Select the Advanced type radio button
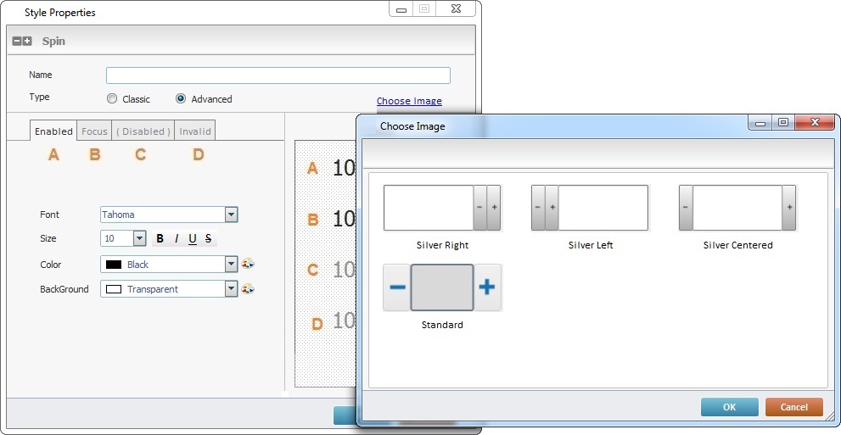This screenshot has height=435, width=841. point(181,99)
